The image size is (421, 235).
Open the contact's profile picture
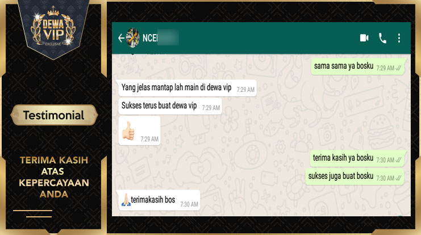[x=132, y=38]
